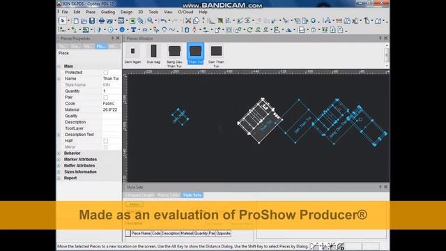Select Dem Ngan piece thumbnail

[x=132, y=54]
